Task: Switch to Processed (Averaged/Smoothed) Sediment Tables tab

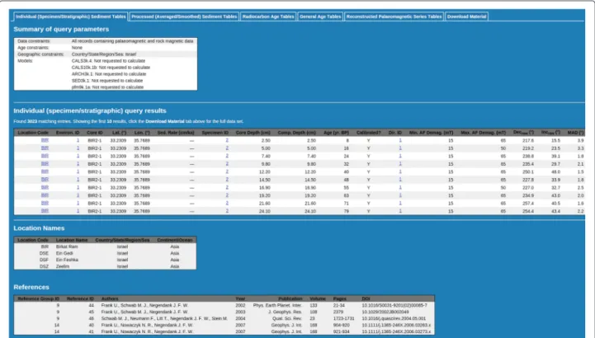Action: tap(184, 16)
